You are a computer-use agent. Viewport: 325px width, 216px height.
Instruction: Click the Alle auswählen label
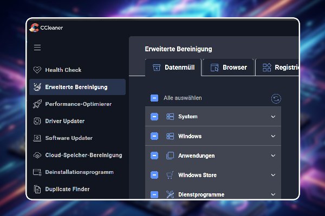coord(183,98)
